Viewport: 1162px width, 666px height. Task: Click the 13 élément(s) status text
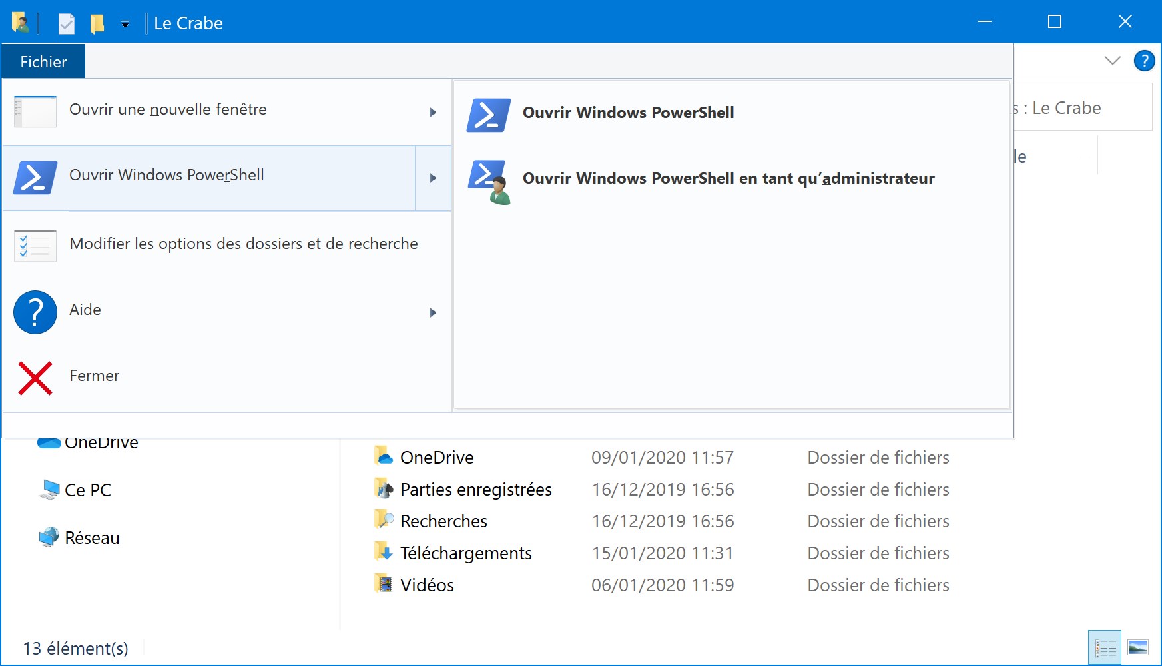coord(75,648)
